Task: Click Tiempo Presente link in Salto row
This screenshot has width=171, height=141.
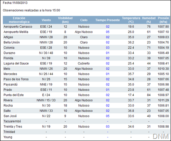Action: click(107, 111)
